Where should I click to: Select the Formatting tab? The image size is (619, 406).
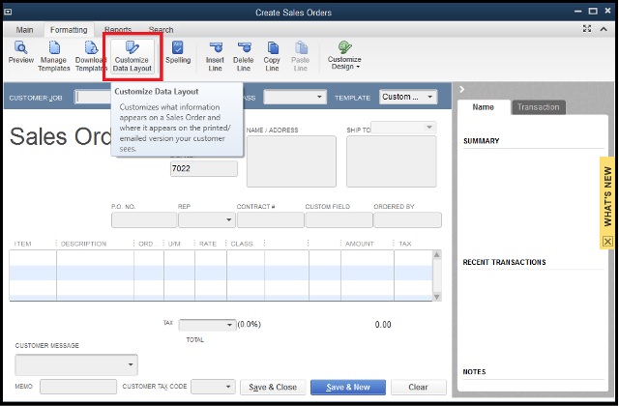tap(69, 30)
